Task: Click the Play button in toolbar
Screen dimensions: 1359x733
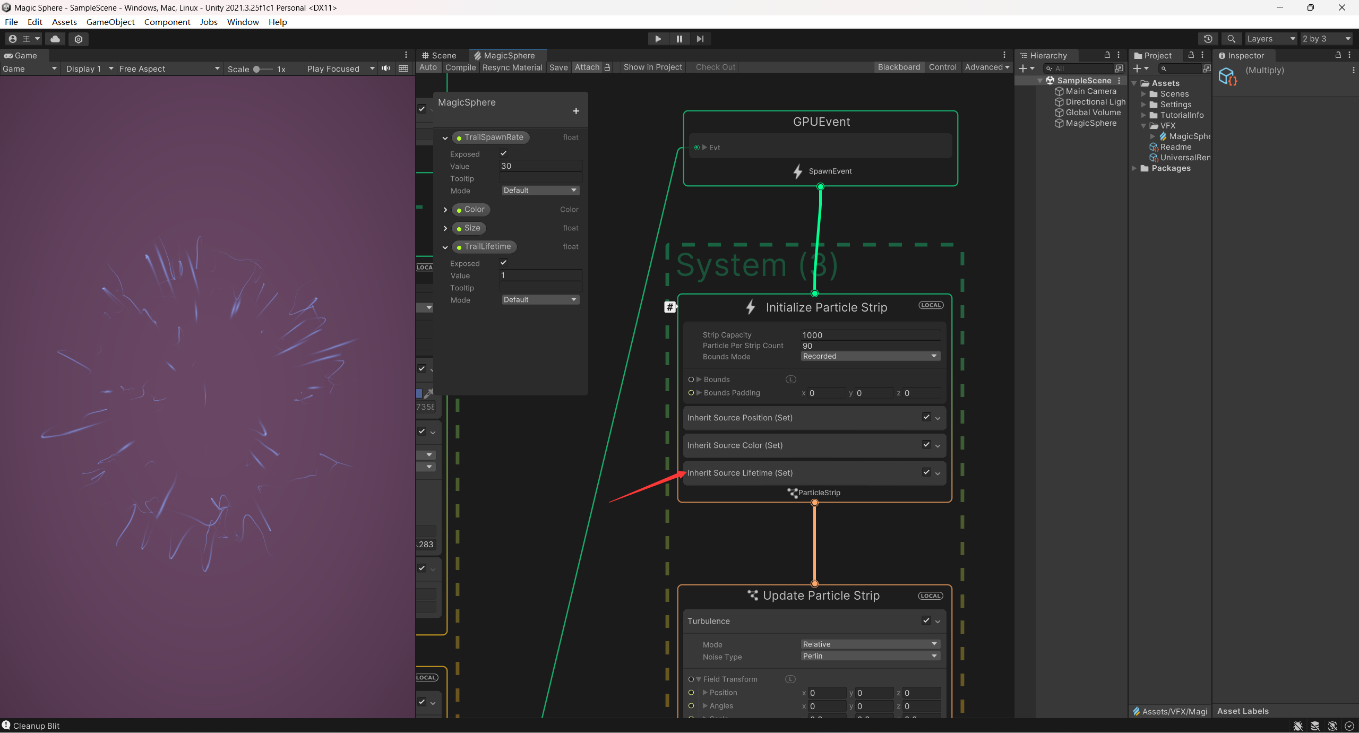Action: pyautogui.click(x=658, y=39)
